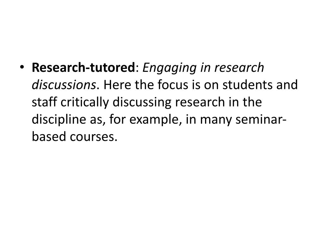This screenshot has height=243, width=324.
Task: Click the word "discipline"
Action: click(x=59, y=120)
